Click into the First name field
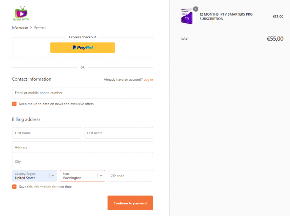Screen dimensions: 290x216 [47, 133]
